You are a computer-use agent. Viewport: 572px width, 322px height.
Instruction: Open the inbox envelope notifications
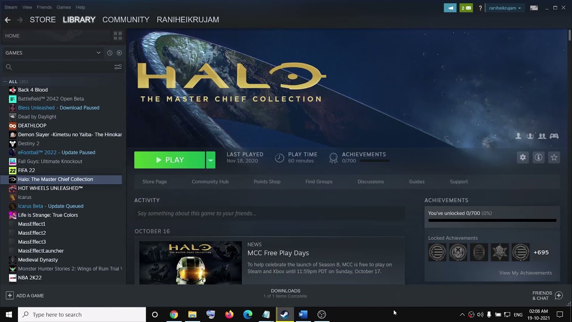click(466, 8)
